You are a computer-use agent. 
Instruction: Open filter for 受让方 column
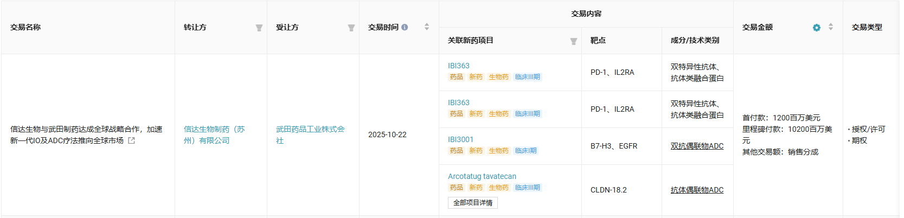click(351, 28)
